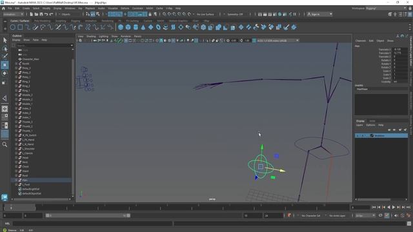Open the viewport Shading menu
Image resolution: width=413 pixels, height=232 pixels.
(x=91, y=36)
